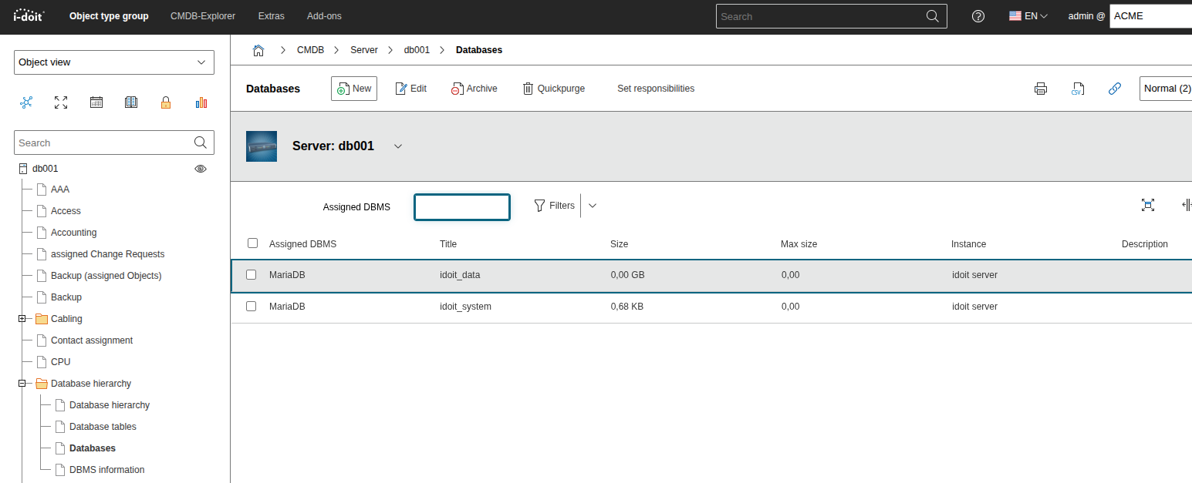Click the Quickpurge button
Screen dimensions: 1192x483
pos(554,89)
